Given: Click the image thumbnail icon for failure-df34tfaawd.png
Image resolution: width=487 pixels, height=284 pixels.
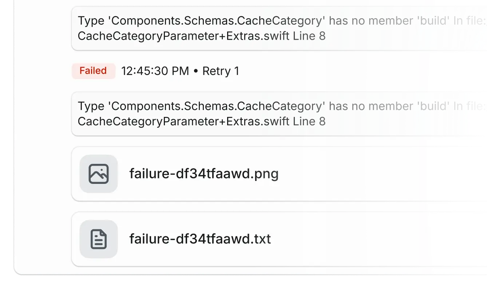Looking at the screenshot, I should 98,174.
